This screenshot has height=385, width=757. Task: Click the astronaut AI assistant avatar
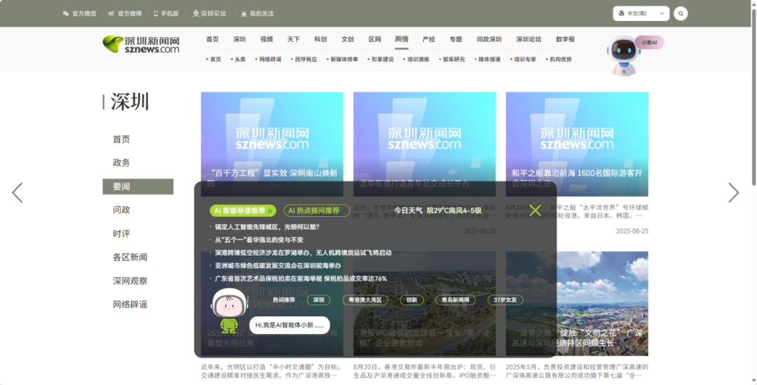pos(229,311)
